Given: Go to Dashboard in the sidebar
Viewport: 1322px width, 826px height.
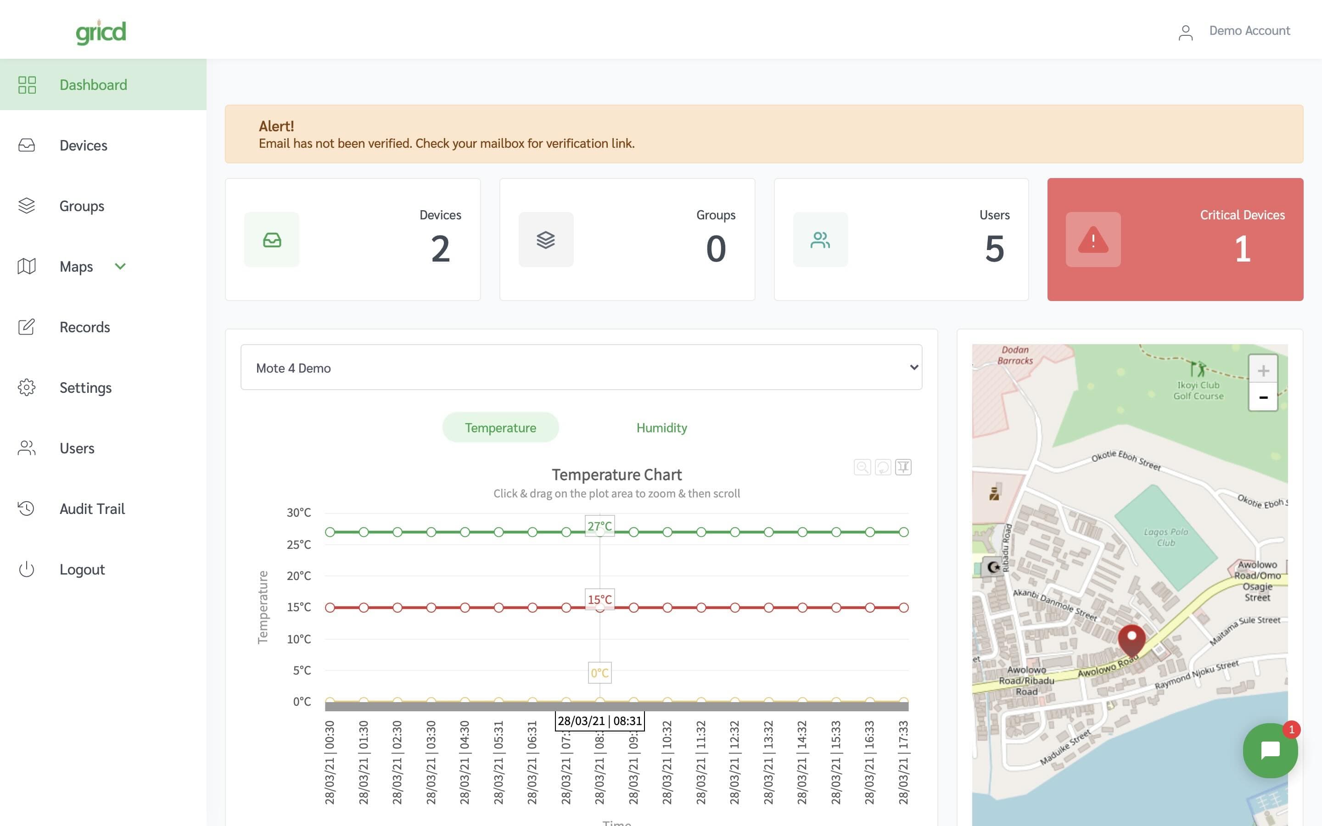Looking at the screenshot, I should coord(103,85).
